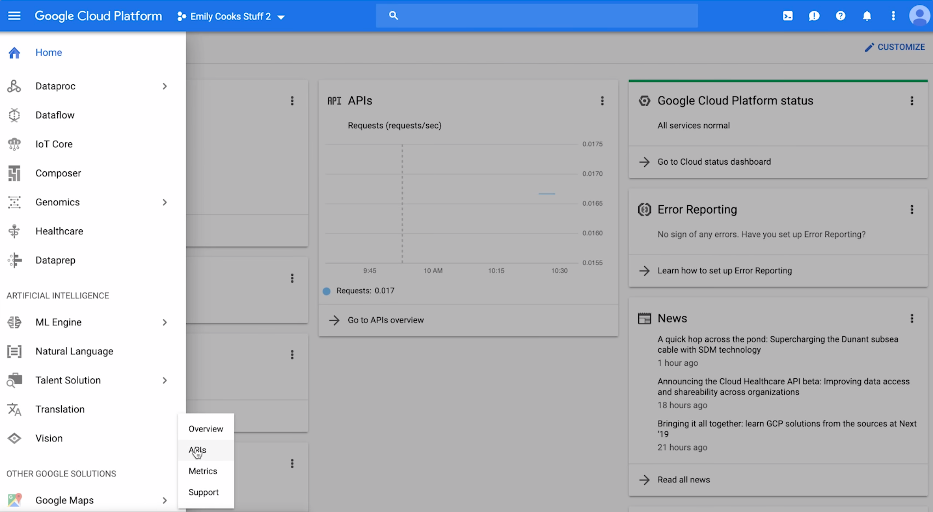This screenshot has width=933, height=512.
Task: Expand the Google Maps submenu chevron
Action: 164,500
